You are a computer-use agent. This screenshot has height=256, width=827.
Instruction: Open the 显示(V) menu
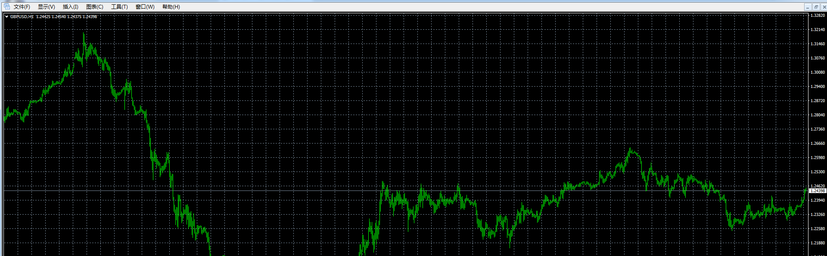click(x=46, y=7)
